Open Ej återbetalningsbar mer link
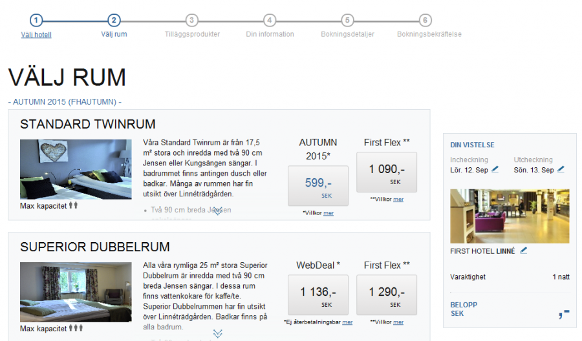The height and width of the screenshot is (341, 582). click(347, 322)
